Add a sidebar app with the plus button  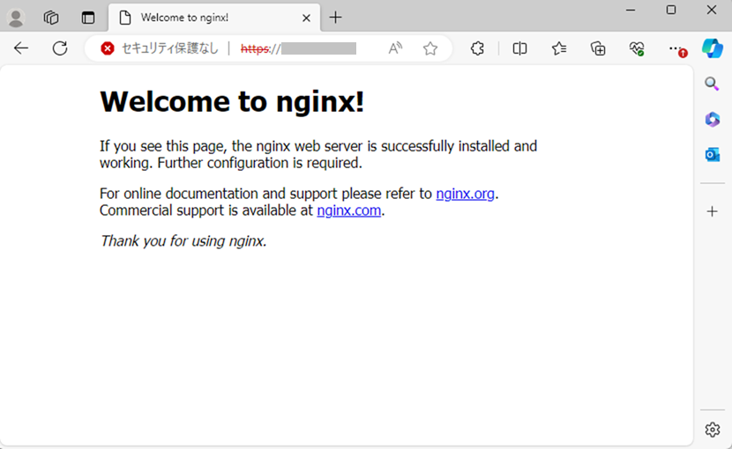point(712,211)
